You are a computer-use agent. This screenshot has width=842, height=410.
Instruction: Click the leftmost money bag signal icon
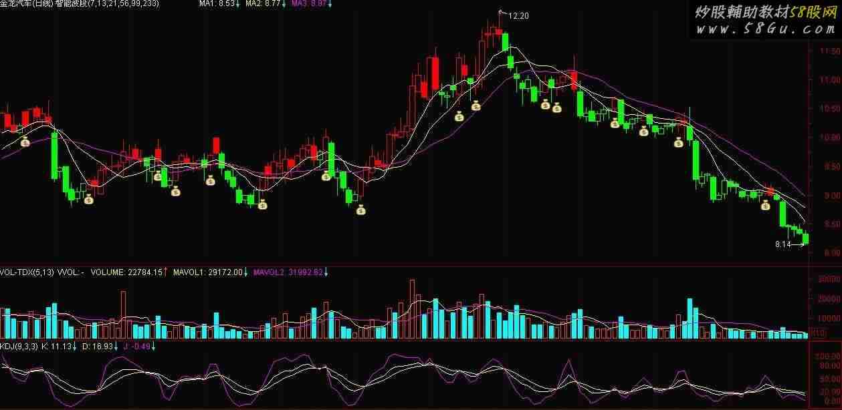(x=25, y=142)
